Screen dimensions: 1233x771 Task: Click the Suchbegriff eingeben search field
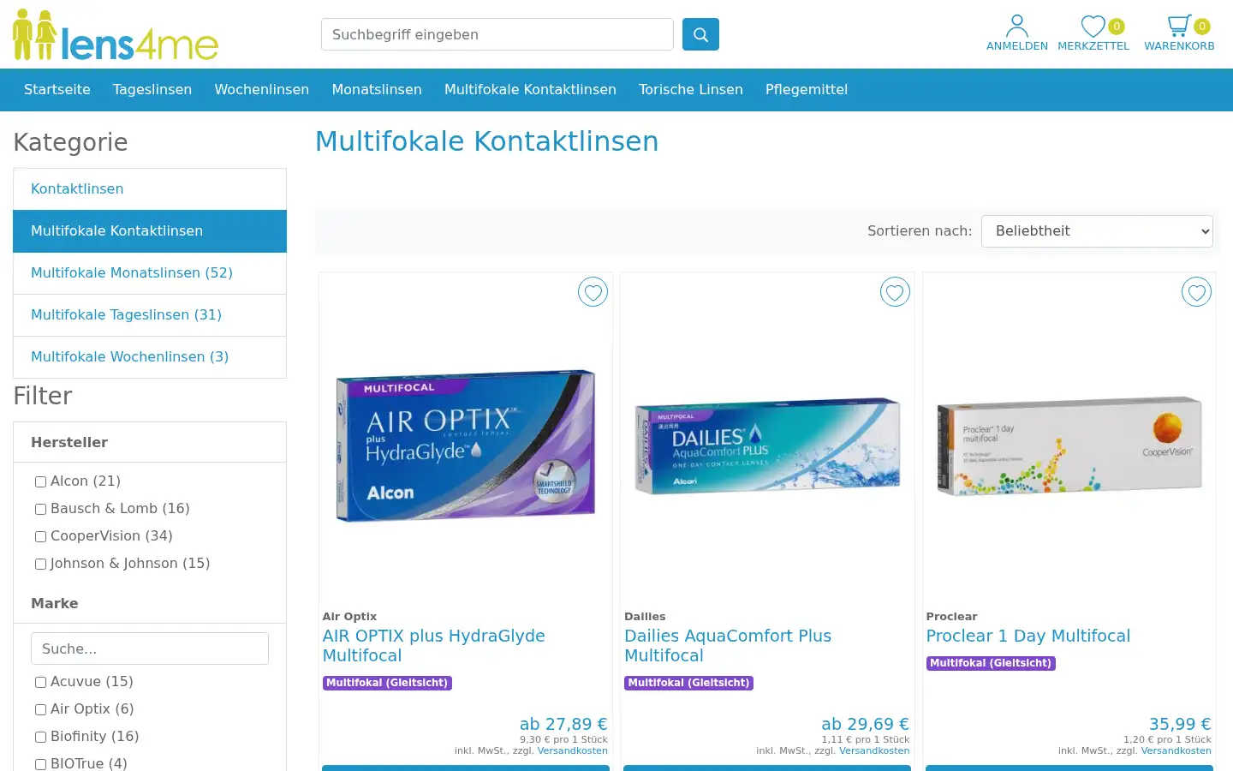(497, 34)
